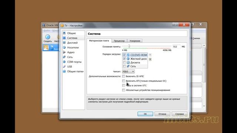Uncheck Жесткий диск in boot order

click(x=124, y=59)
